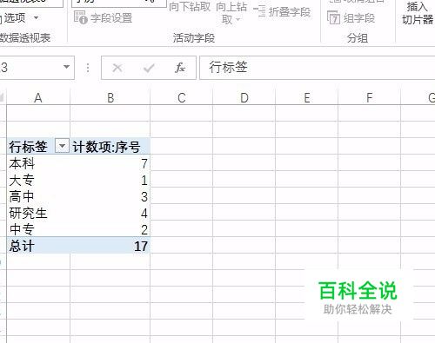The height and width of the screenshot is (343, 435).
Task: Open the 行标签 filter dropdown button
Action: (x=62, y=146)
